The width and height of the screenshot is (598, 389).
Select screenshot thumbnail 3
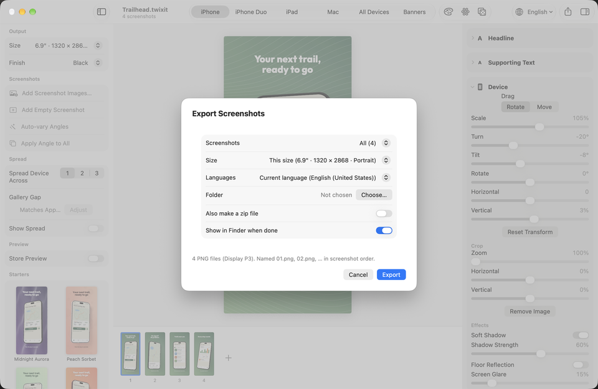click(179, 354)
